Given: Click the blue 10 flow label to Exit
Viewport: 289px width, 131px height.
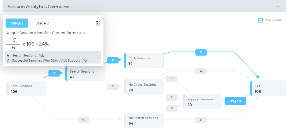Looking at the screenshot, I should click(x=201, y=52).
